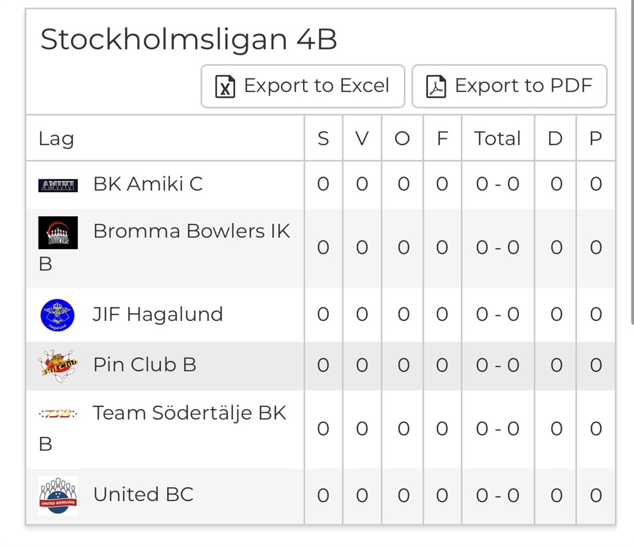
Task: Sort by the Lag column header
Action: 56,139
